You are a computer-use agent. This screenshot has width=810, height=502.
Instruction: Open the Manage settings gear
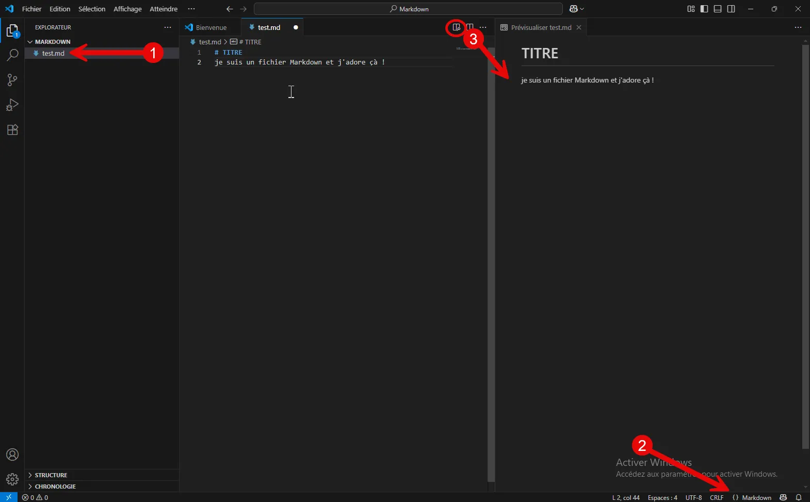click(x=12, y=479)
